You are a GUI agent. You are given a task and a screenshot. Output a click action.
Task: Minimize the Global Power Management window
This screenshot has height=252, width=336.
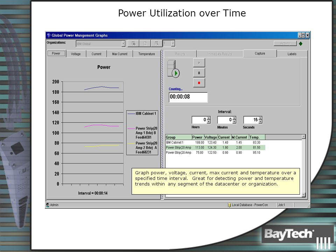(300, 35)
